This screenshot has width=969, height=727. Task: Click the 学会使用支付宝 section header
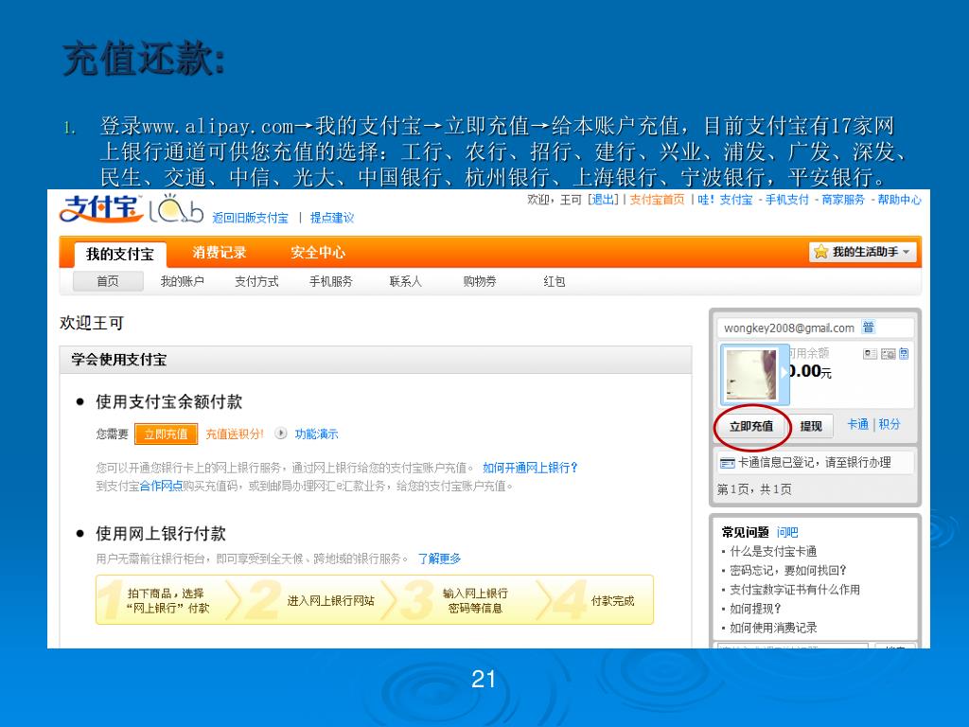[376, 359]
